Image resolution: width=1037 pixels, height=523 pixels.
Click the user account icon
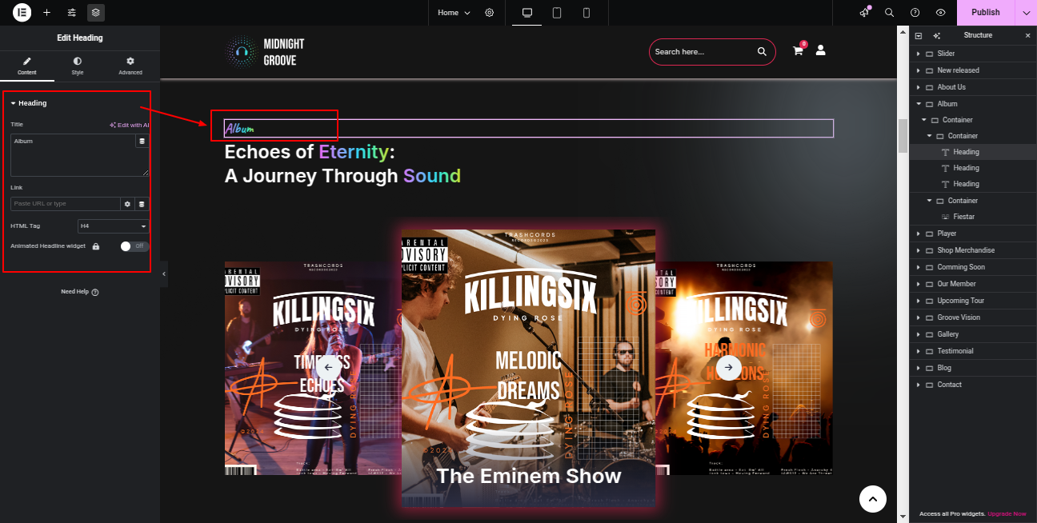820,50
